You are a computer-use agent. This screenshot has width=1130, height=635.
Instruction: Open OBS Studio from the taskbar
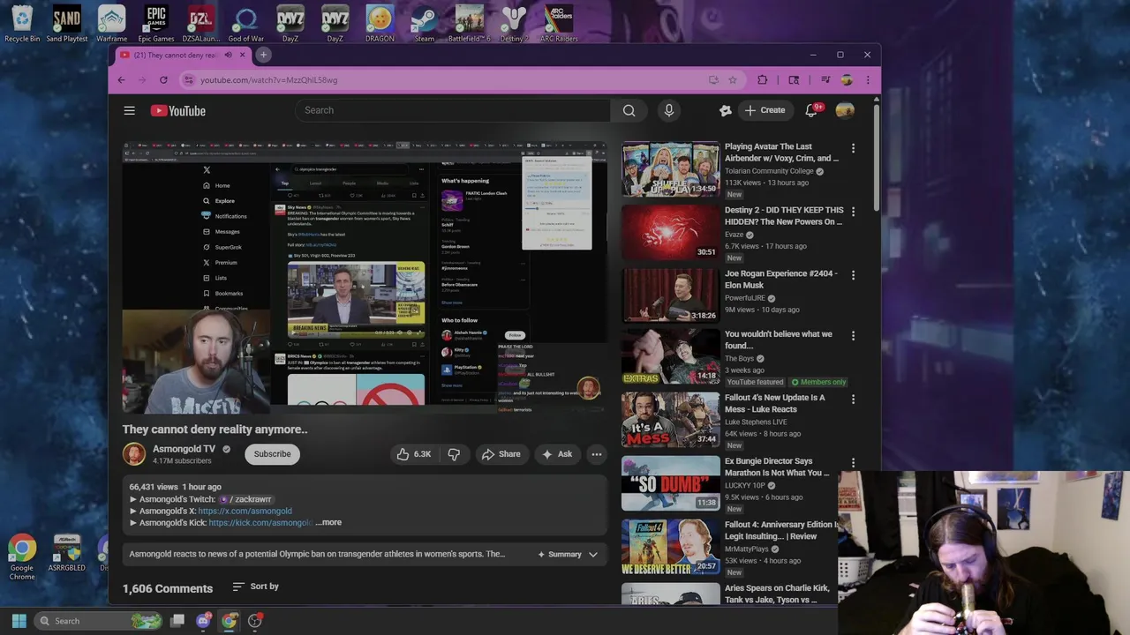pyautogui.click(x=255, y=621)
